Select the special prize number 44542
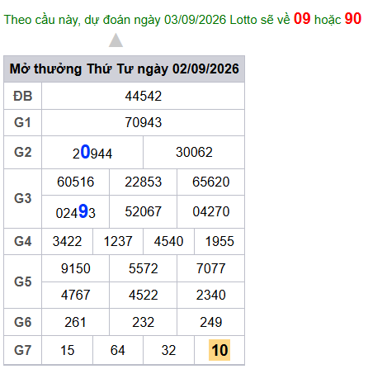This screenshot has height=369, width=368. click(x=144, y=97)
